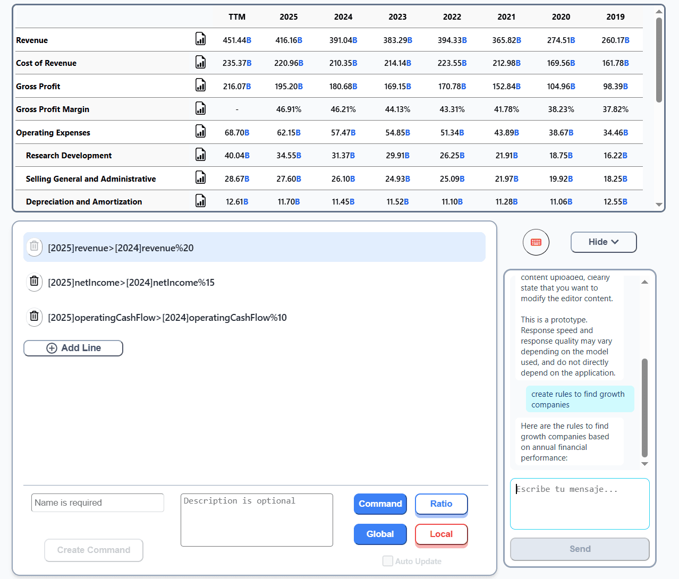Select the Command mode toggle

tap(380, 504)
